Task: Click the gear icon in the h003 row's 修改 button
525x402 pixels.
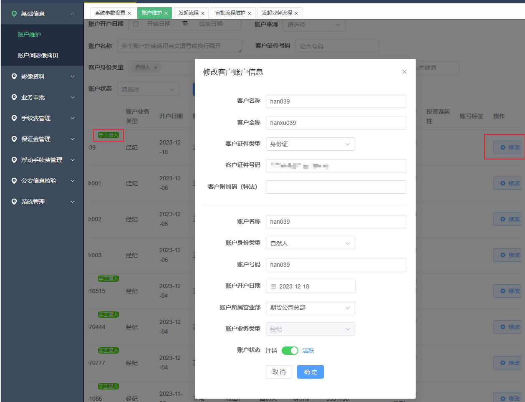Action: (x=503, y=255)
